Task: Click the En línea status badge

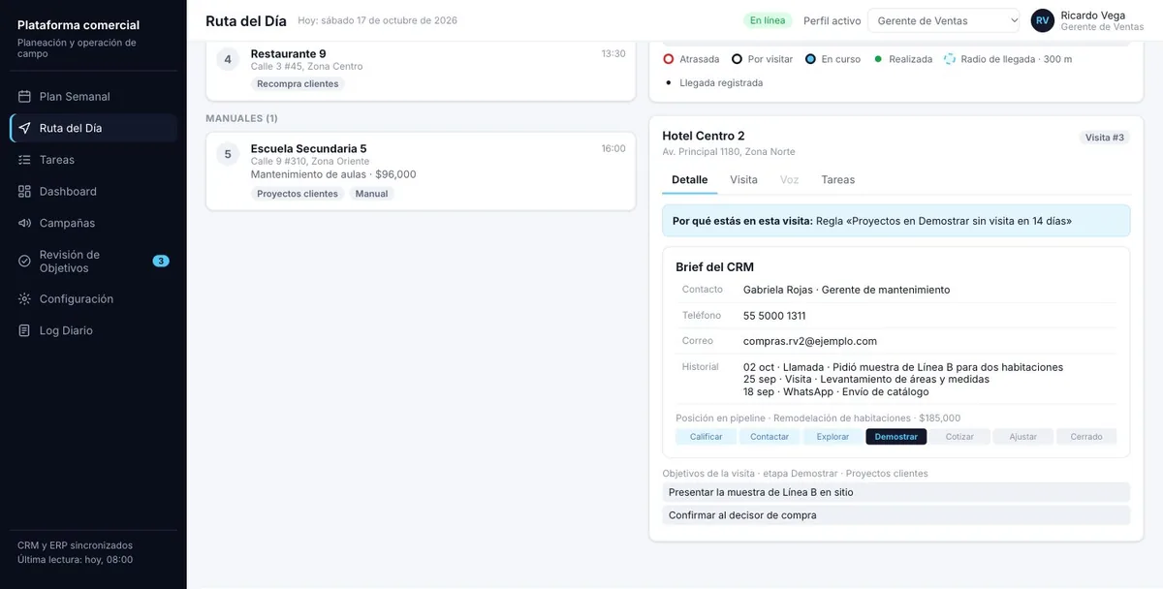Action: click(x=768, y=20)
